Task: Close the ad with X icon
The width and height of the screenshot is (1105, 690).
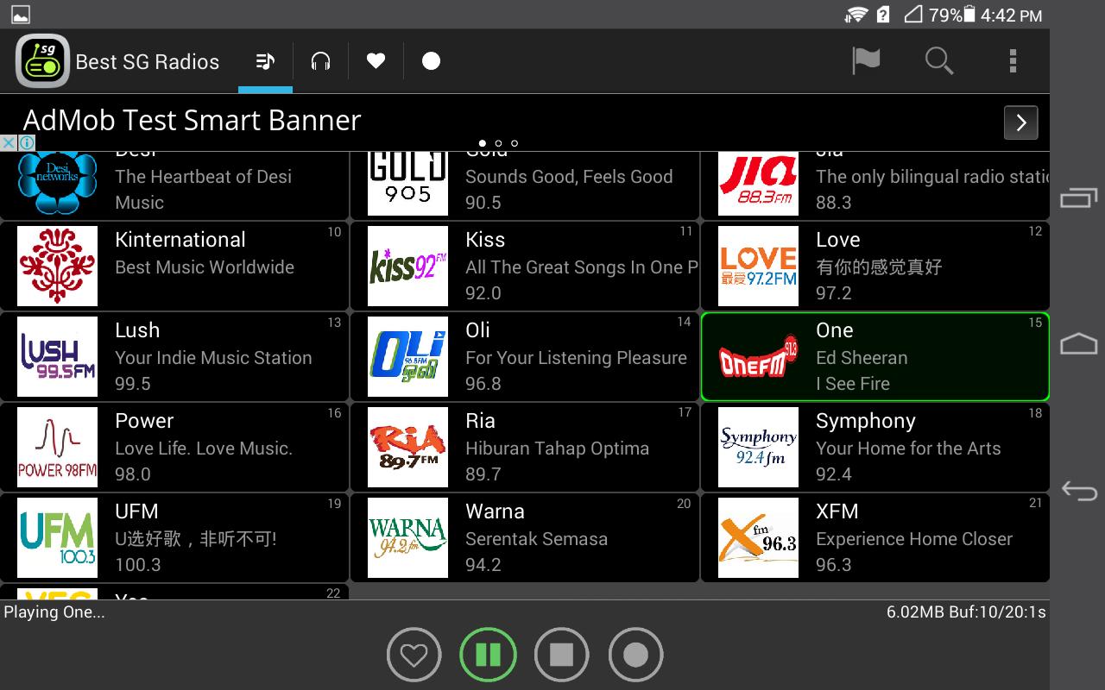Action: tap(8, 143)
